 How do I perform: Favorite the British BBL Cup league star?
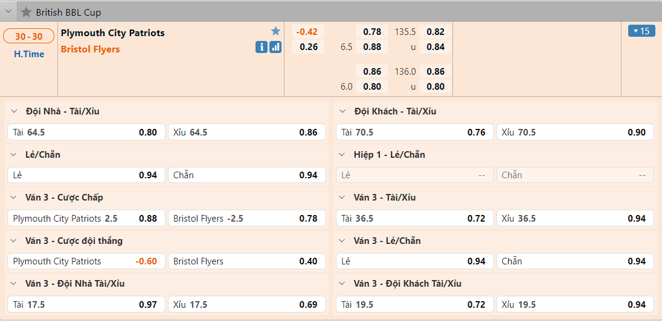click(x=26, y=12)
